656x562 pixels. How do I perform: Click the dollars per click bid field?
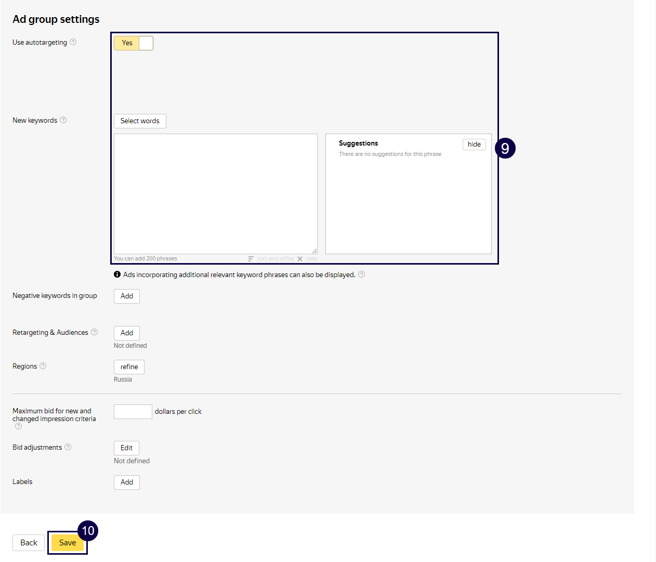(133, 411)
